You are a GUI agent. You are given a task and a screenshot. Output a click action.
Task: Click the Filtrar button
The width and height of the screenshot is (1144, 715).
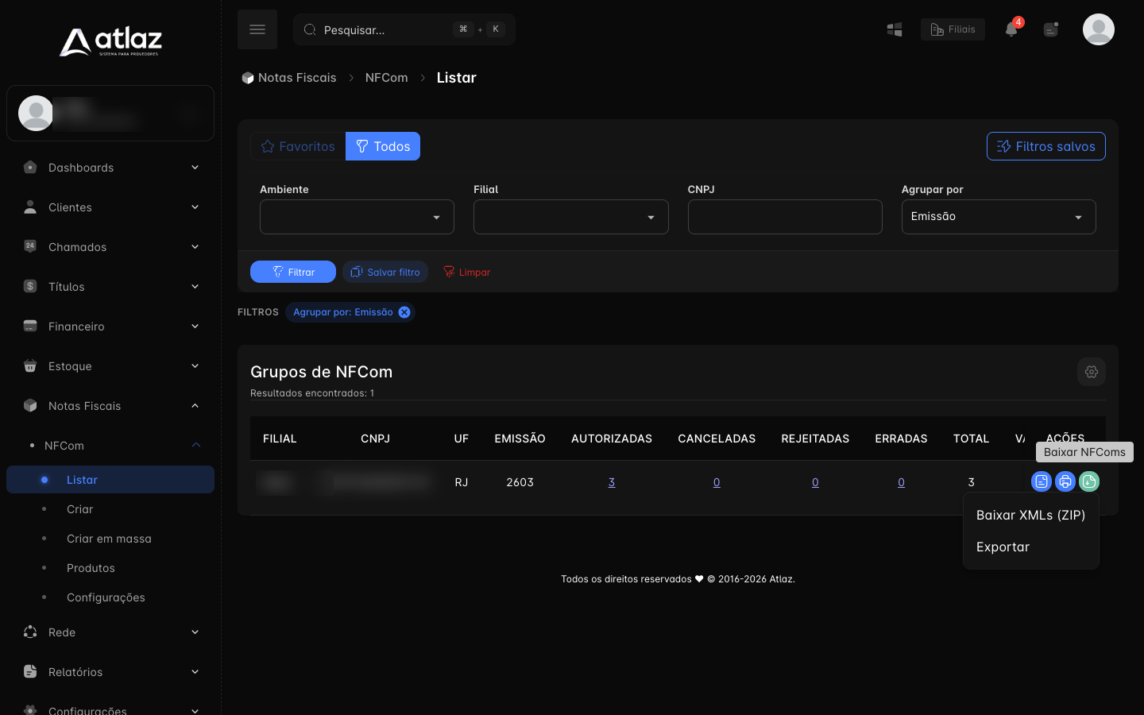click(293, 272)
